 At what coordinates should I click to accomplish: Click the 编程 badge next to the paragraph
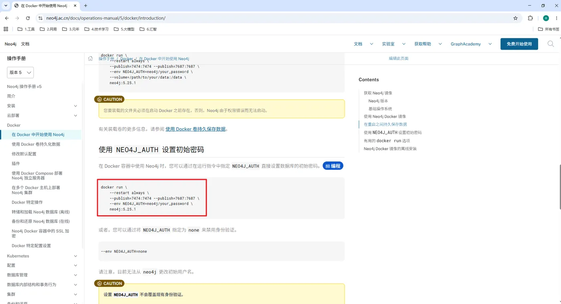pos(333,166)
